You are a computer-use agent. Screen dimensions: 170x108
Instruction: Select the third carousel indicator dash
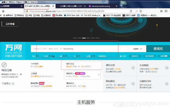click(x=84, y=38)
